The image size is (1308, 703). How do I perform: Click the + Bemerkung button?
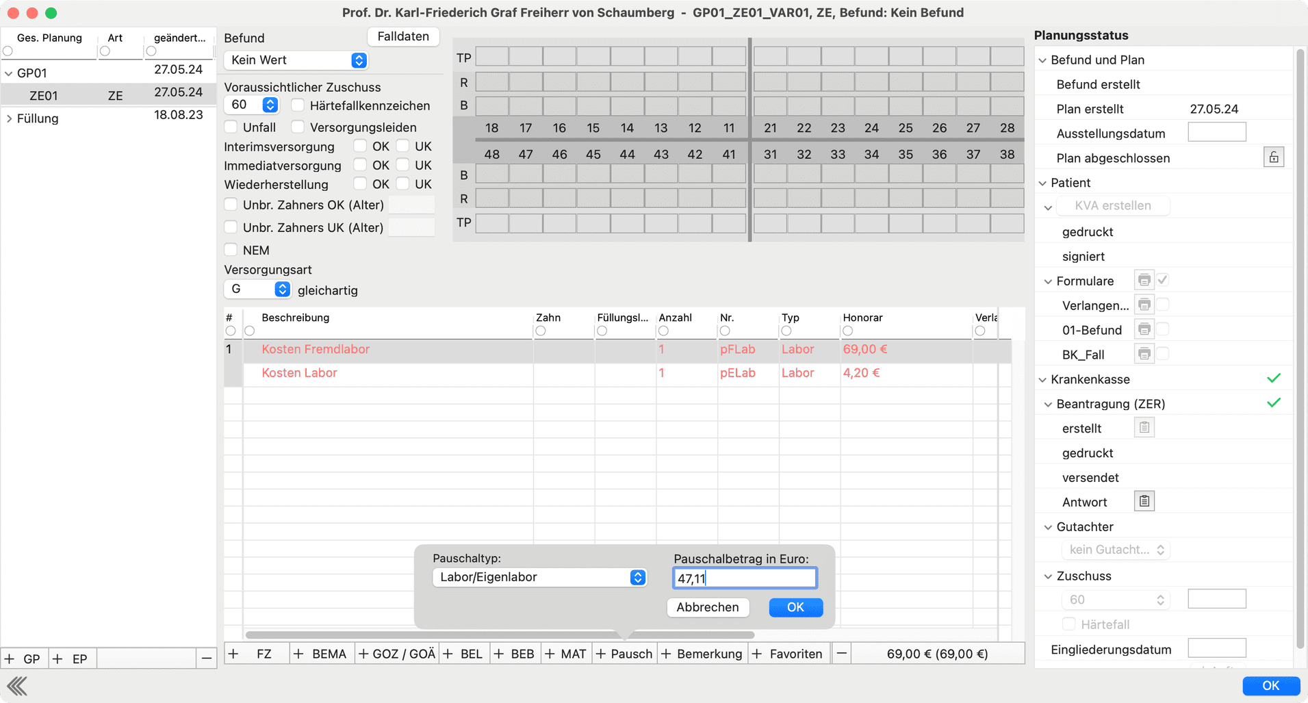point(702,654)
